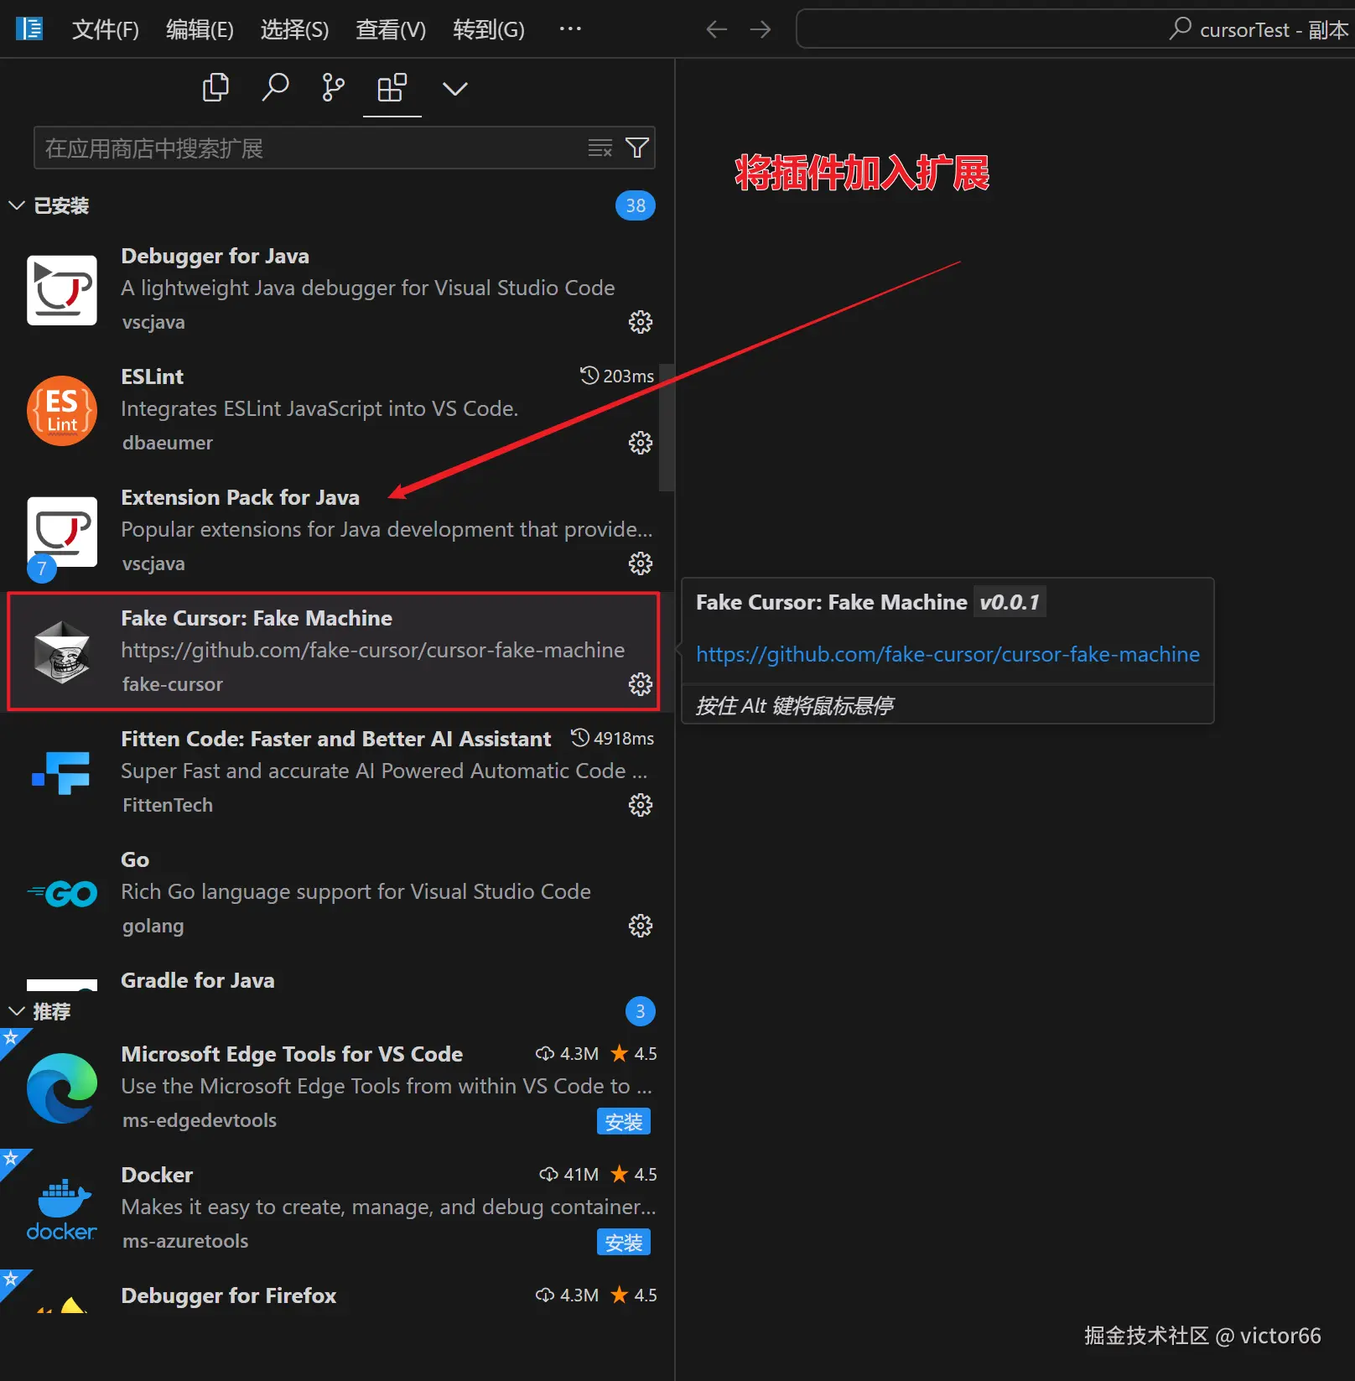
Task: Click the v0.0.1 version in tooltip
Action: [1010, 602]
